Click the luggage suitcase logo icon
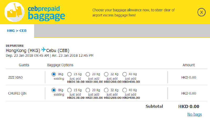This screenshot has width=210, height=118. 14,12
